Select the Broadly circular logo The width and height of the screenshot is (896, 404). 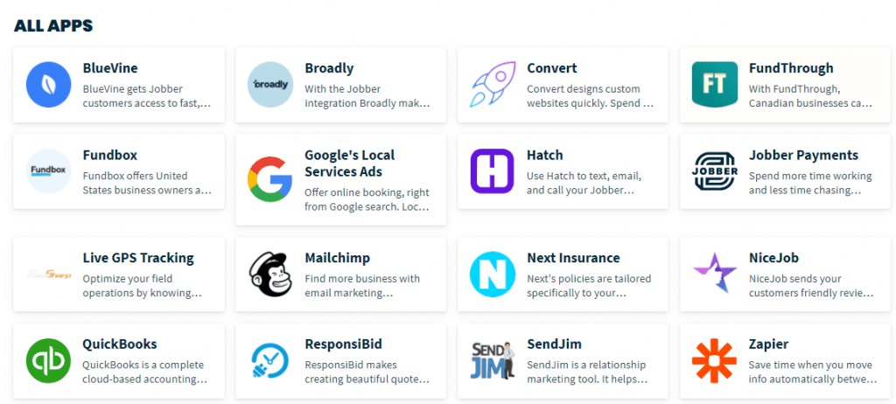pyautogui.click(x=270, y=85)
